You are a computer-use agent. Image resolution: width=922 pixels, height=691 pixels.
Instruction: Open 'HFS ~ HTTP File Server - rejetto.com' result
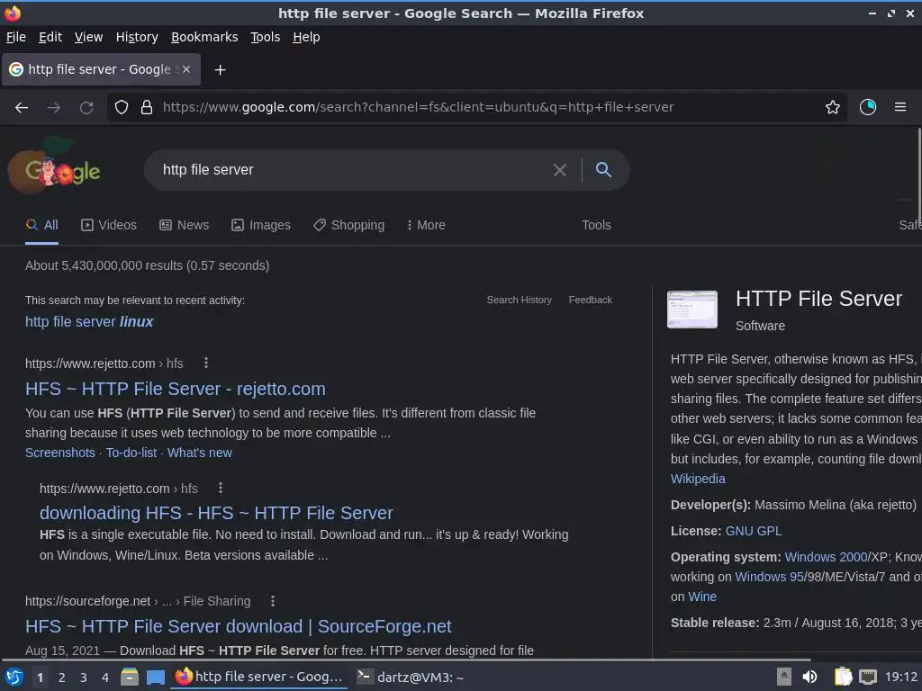coord(176,389)
